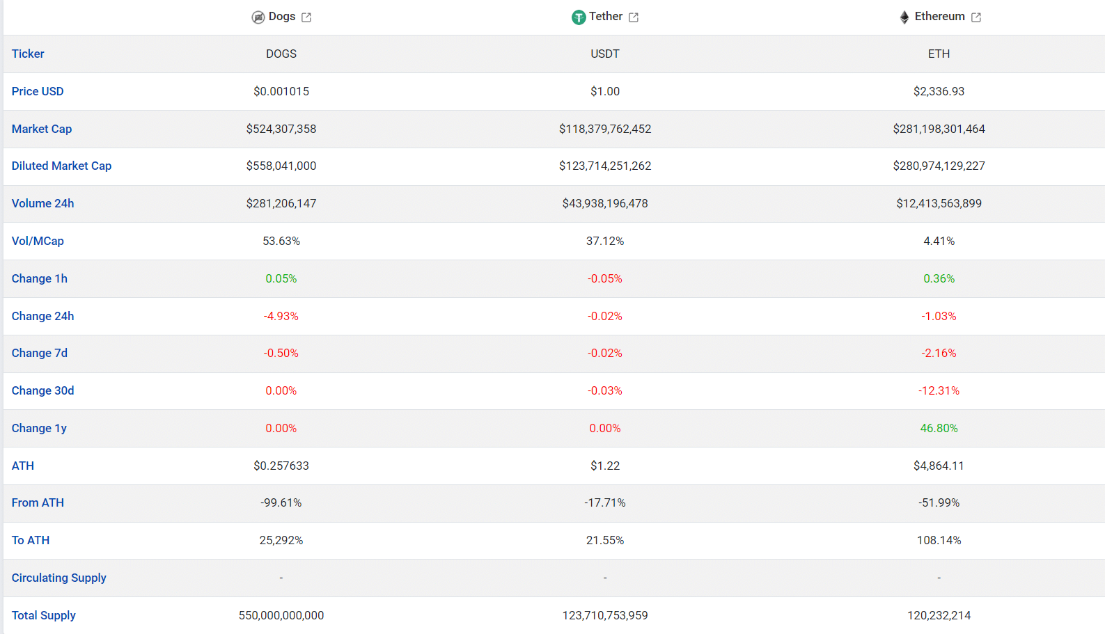1105x634 pixels.
Task: Open the Ethereum coin name link
Action: coord(940,16)
